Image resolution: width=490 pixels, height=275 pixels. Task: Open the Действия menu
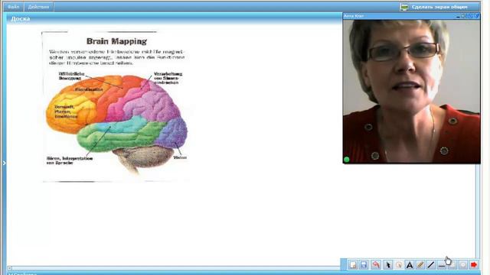point(38,7)
